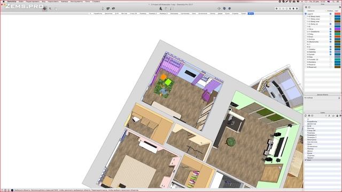342x192 pixels.
Task: Toggle visibility of Layer0
Action: [x=330, y=14]
